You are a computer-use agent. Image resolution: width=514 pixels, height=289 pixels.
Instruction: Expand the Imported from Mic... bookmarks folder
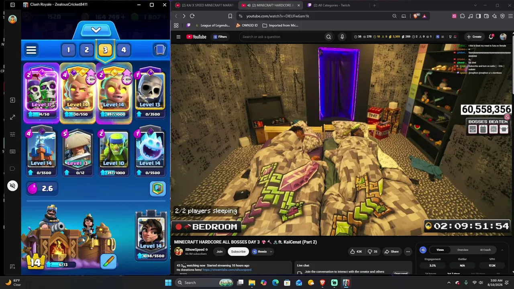click(280, 25)
